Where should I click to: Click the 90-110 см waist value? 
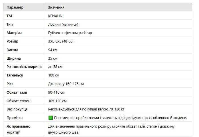click(x=56, y=92)
